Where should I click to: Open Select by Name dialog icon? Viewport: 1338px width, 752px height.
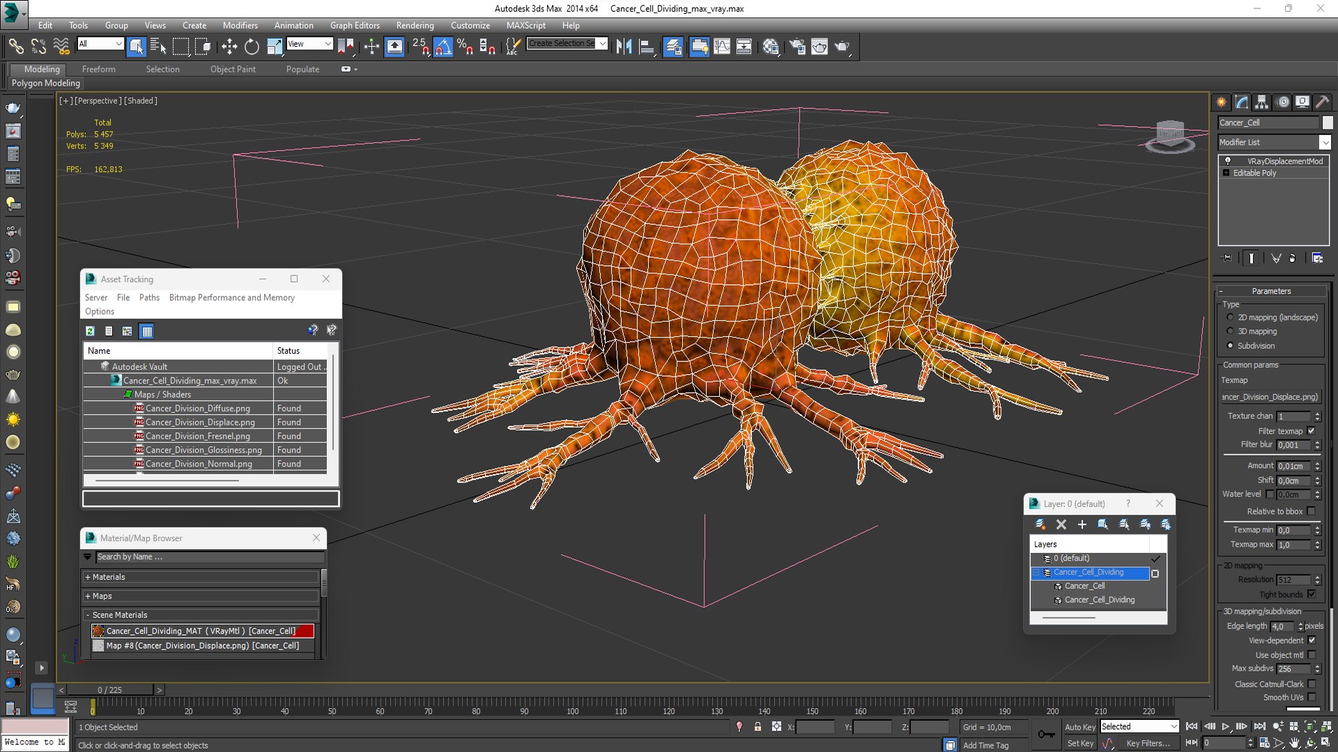(x=159, y=47)
